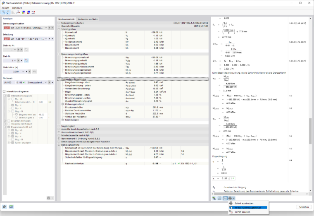Enable the Interaktionsdiagramm checkbox
The image size is (314, 216).
point(4,91)
